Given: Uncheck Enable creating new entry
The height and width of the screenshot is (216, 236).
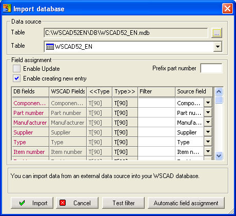Looking at the screenshot, I should [16, 78].
